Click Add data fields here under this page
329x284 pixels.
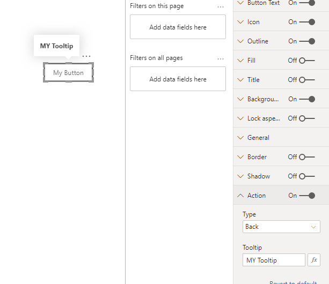[x=178, y=27]
